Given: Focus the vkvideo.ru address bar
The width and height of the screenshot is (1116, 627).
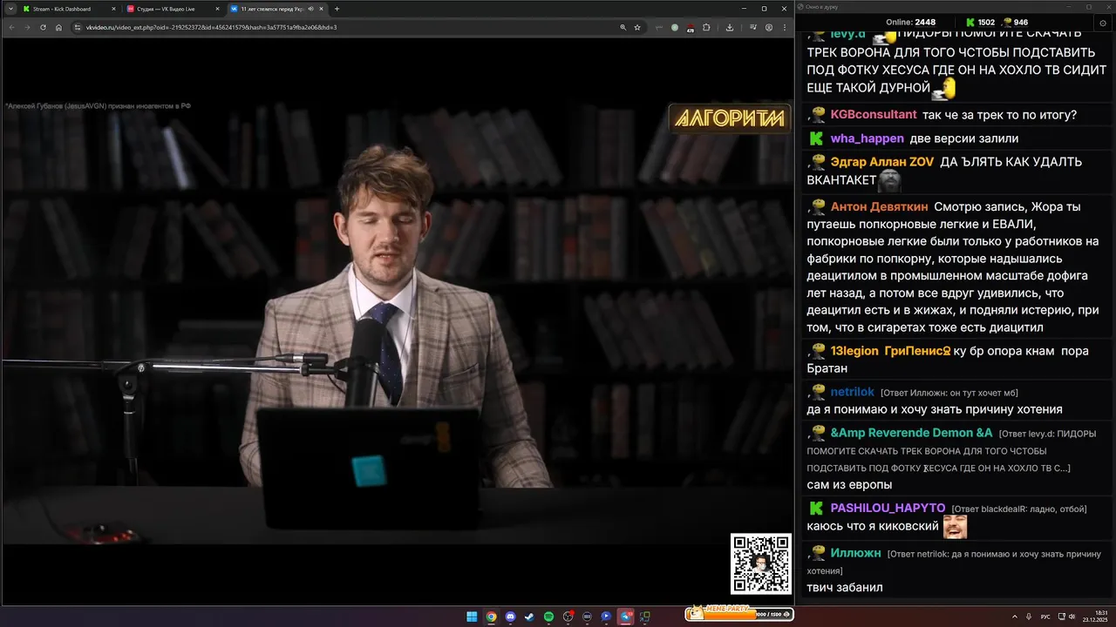Looking at the screenshot, I should click(x=349, y=27).
